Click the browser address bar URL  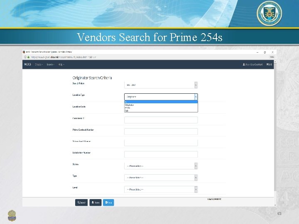64,57
